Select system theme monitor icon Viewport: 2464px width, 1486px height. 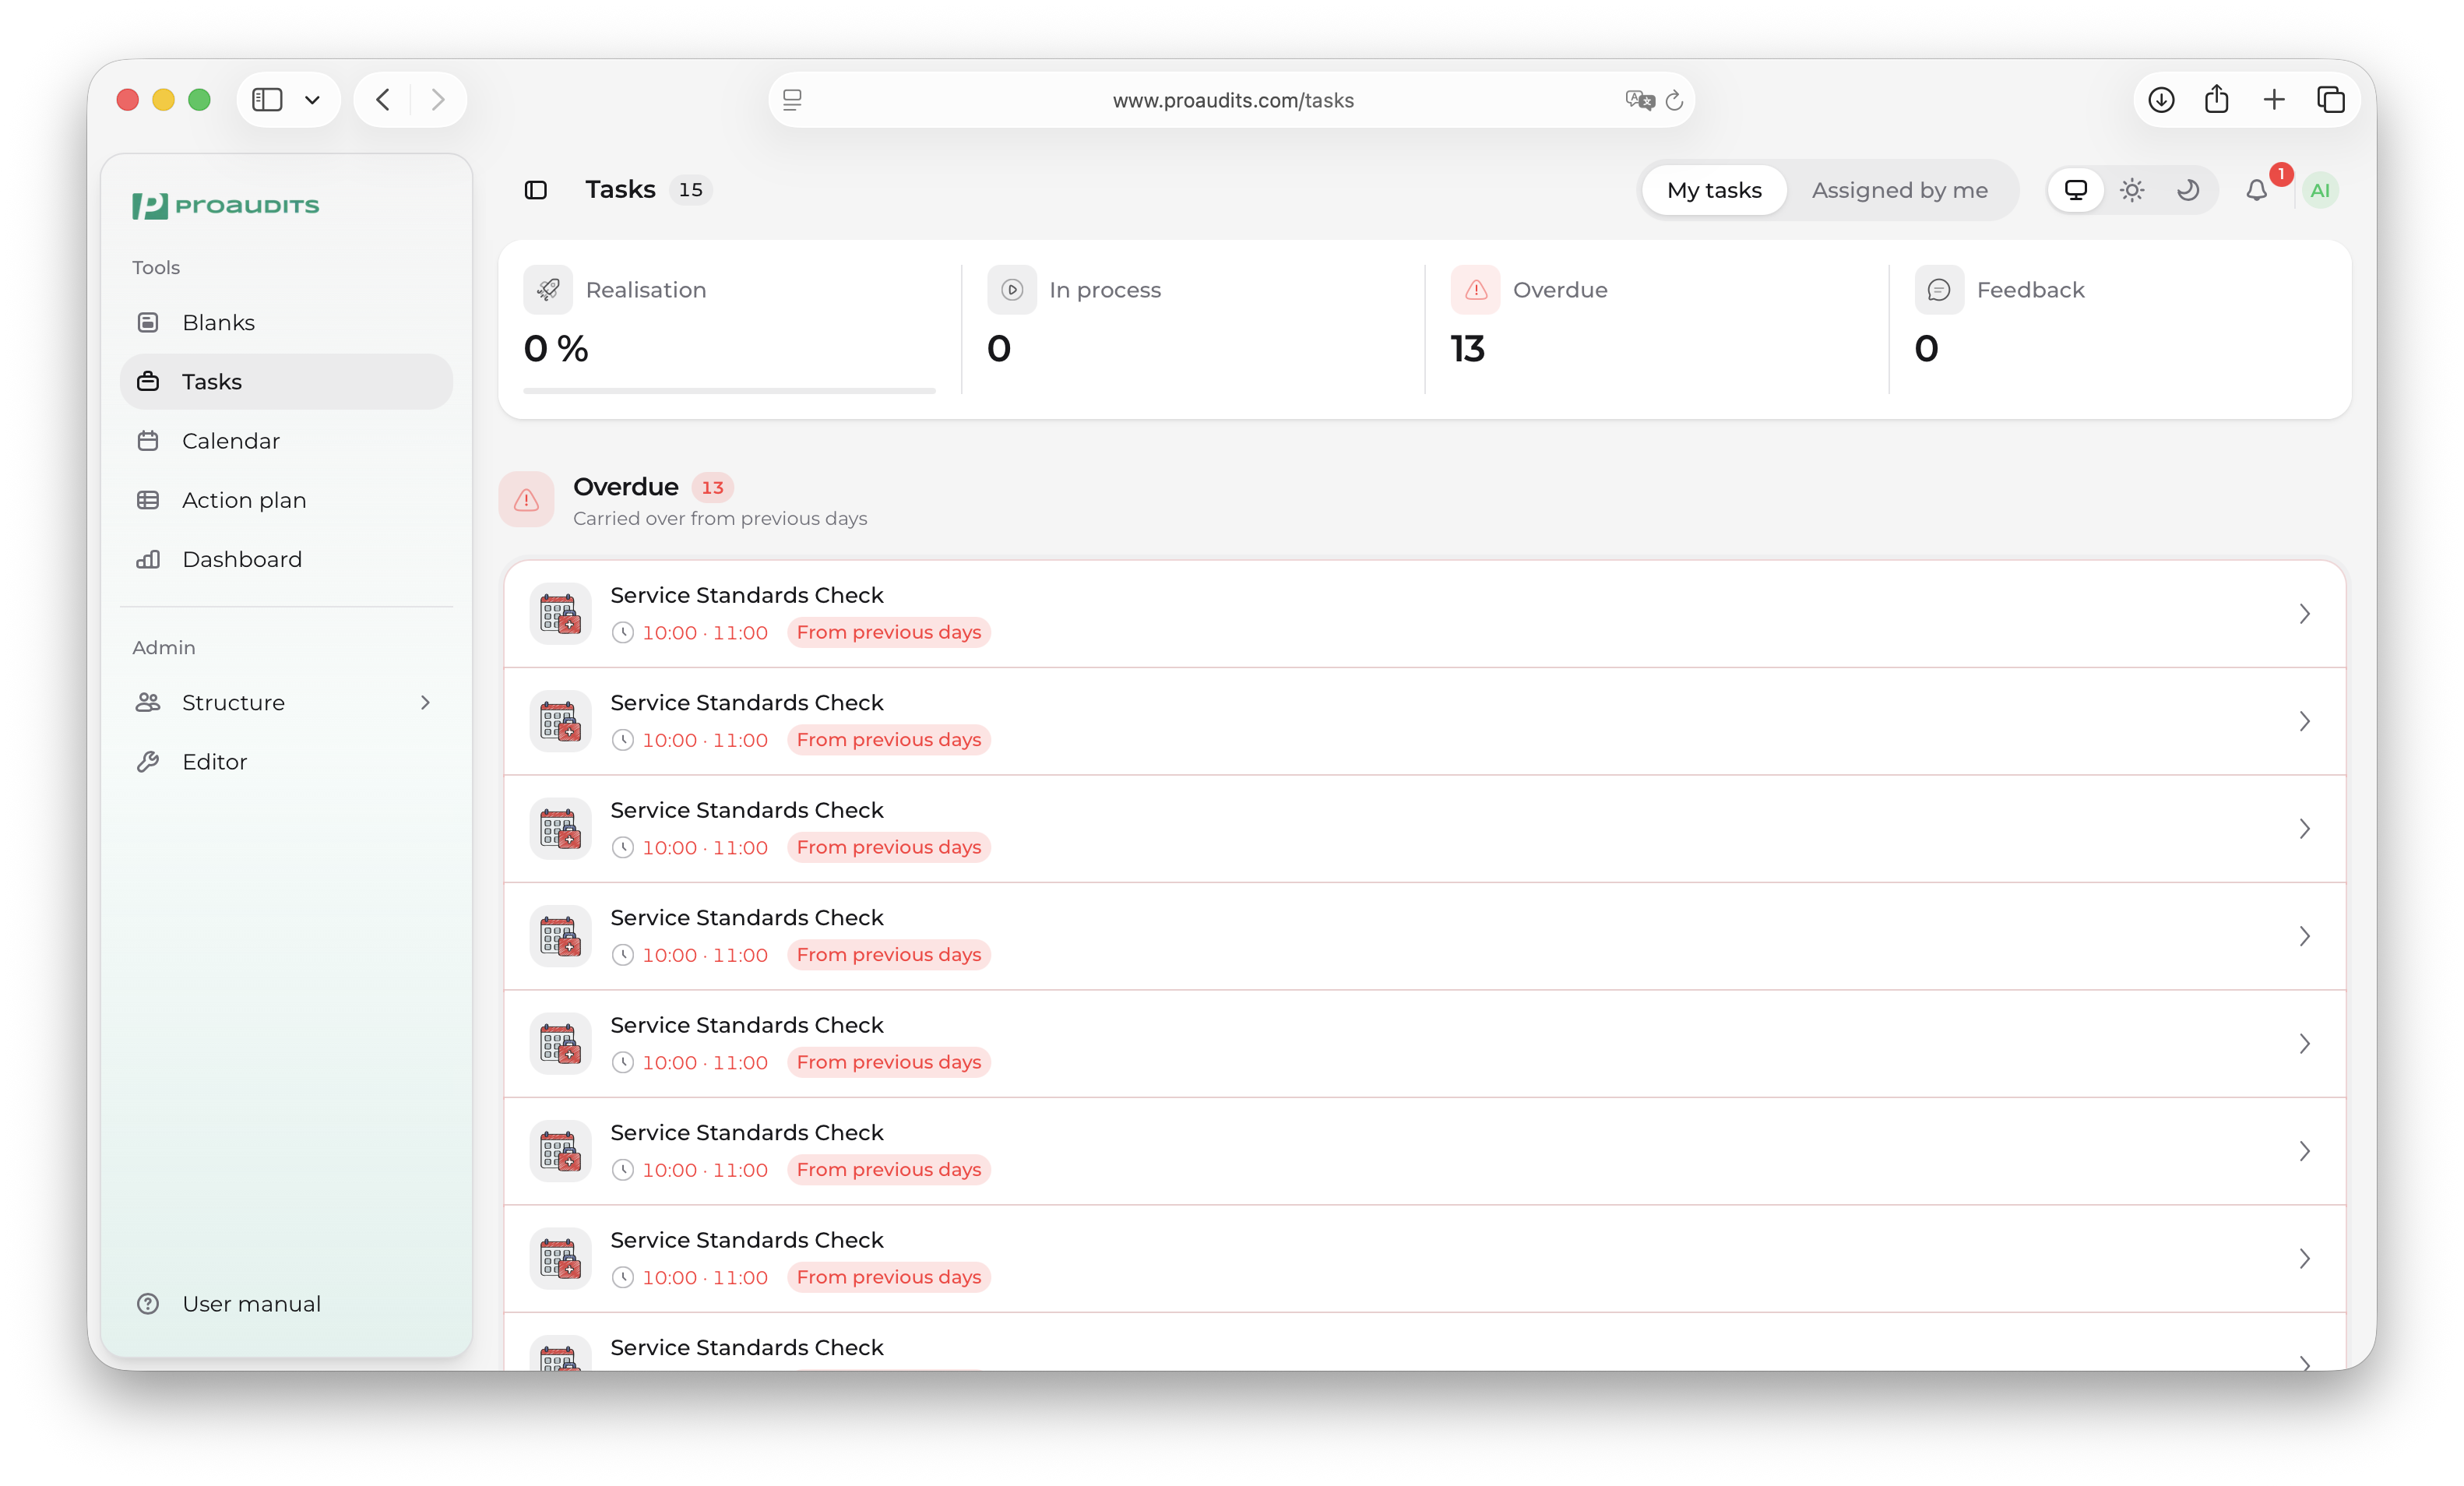click(2076, 190)
